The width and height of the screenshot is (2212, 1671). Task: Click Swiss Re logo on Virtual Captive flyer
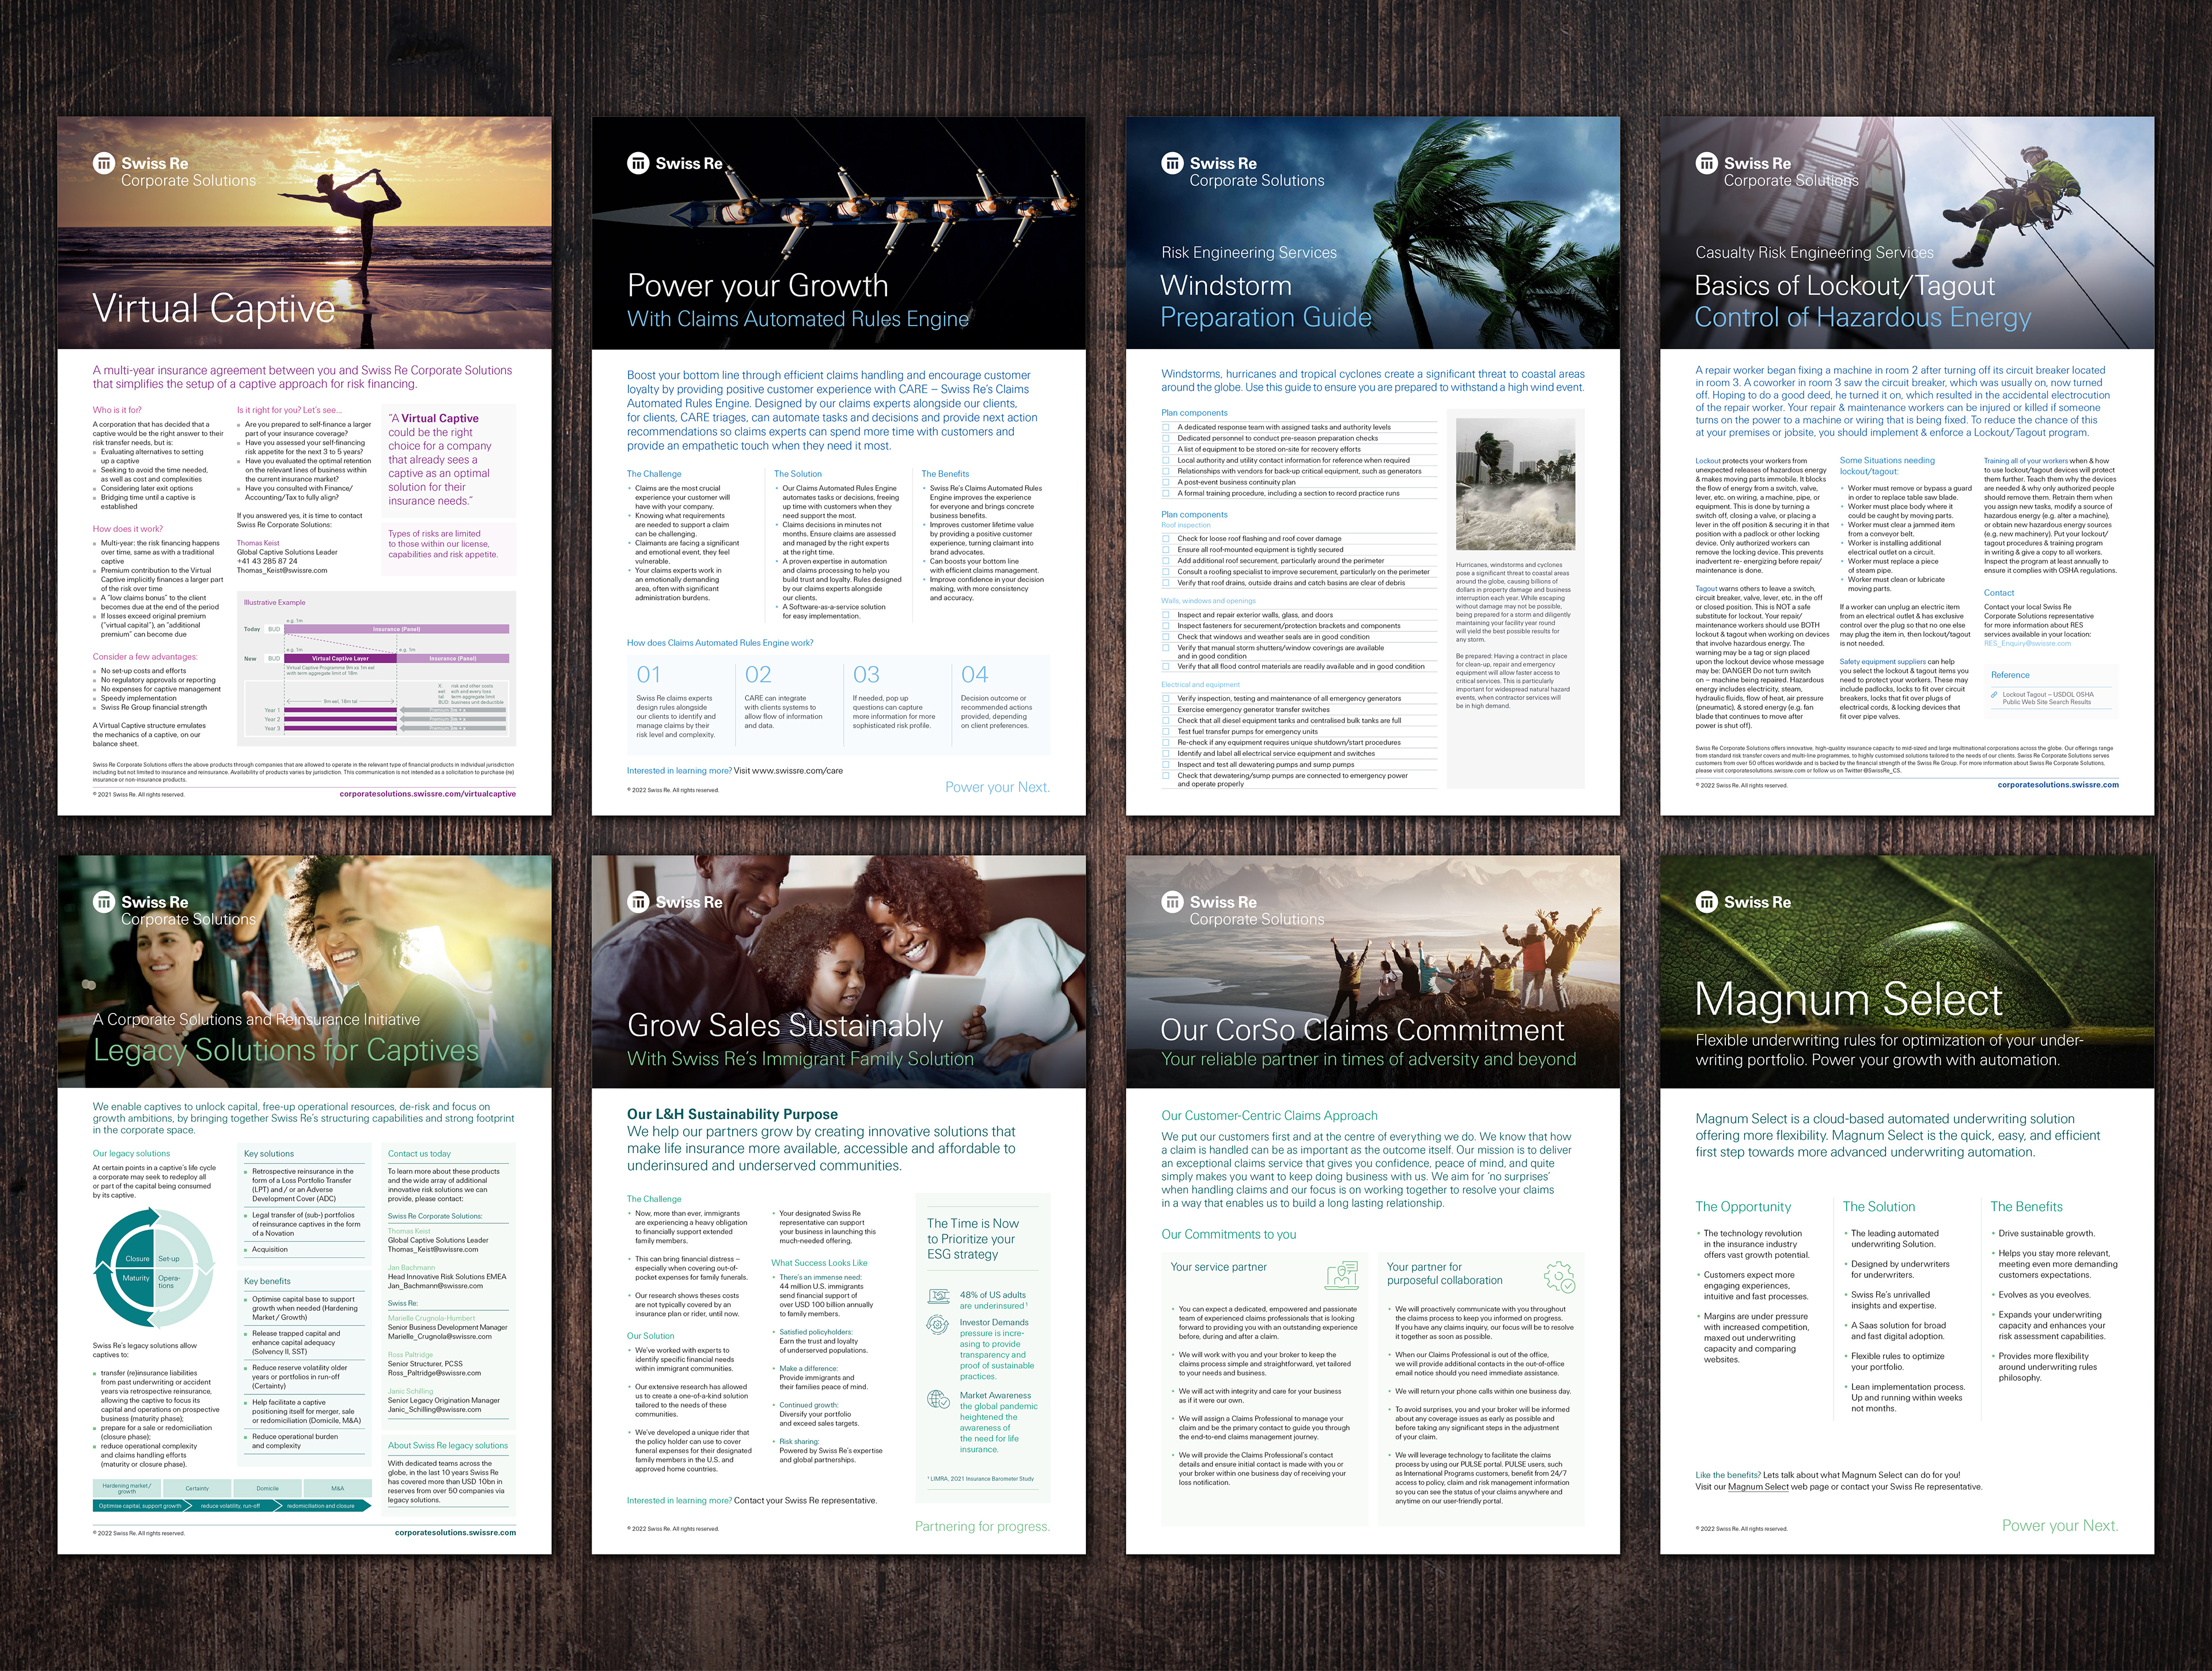[x=174, y=171]
